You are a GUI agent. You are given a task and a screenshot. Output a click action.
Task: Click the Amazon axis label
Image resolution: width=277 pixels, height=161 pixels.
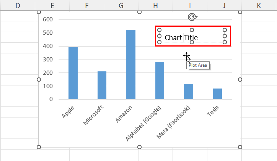[124, 114]
